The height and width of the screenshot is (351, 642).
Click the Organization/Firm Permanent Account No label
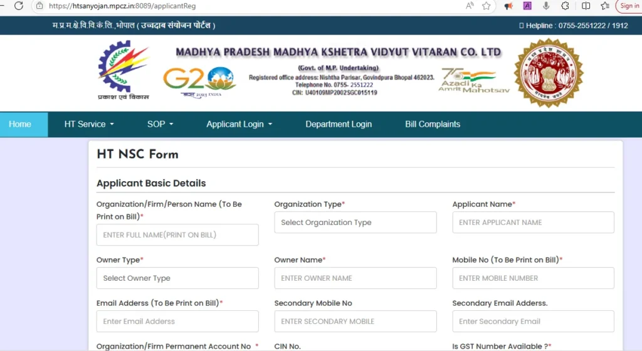point(177,346)
